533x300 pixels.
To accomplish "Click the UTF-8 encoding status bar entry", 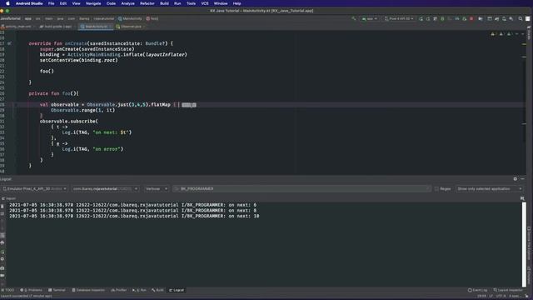I will point(501,297).
